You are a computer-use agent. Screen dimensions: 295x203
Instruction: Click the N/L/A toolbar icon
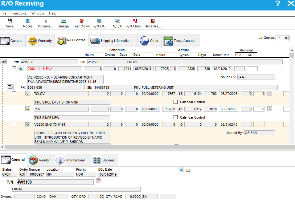(x=117, y=23)
